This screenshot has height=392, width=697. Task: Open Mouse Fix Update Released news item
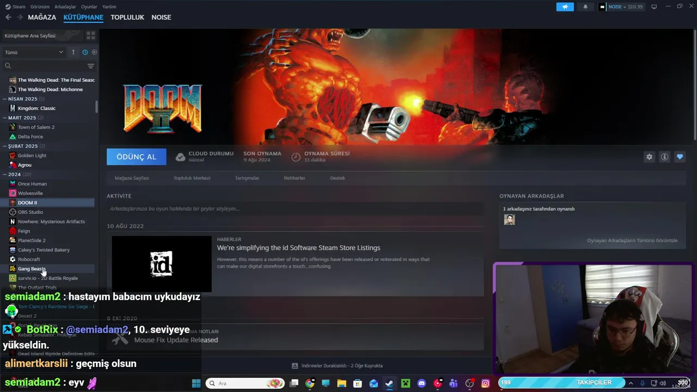pyautogui.click(x=176, y=340)
